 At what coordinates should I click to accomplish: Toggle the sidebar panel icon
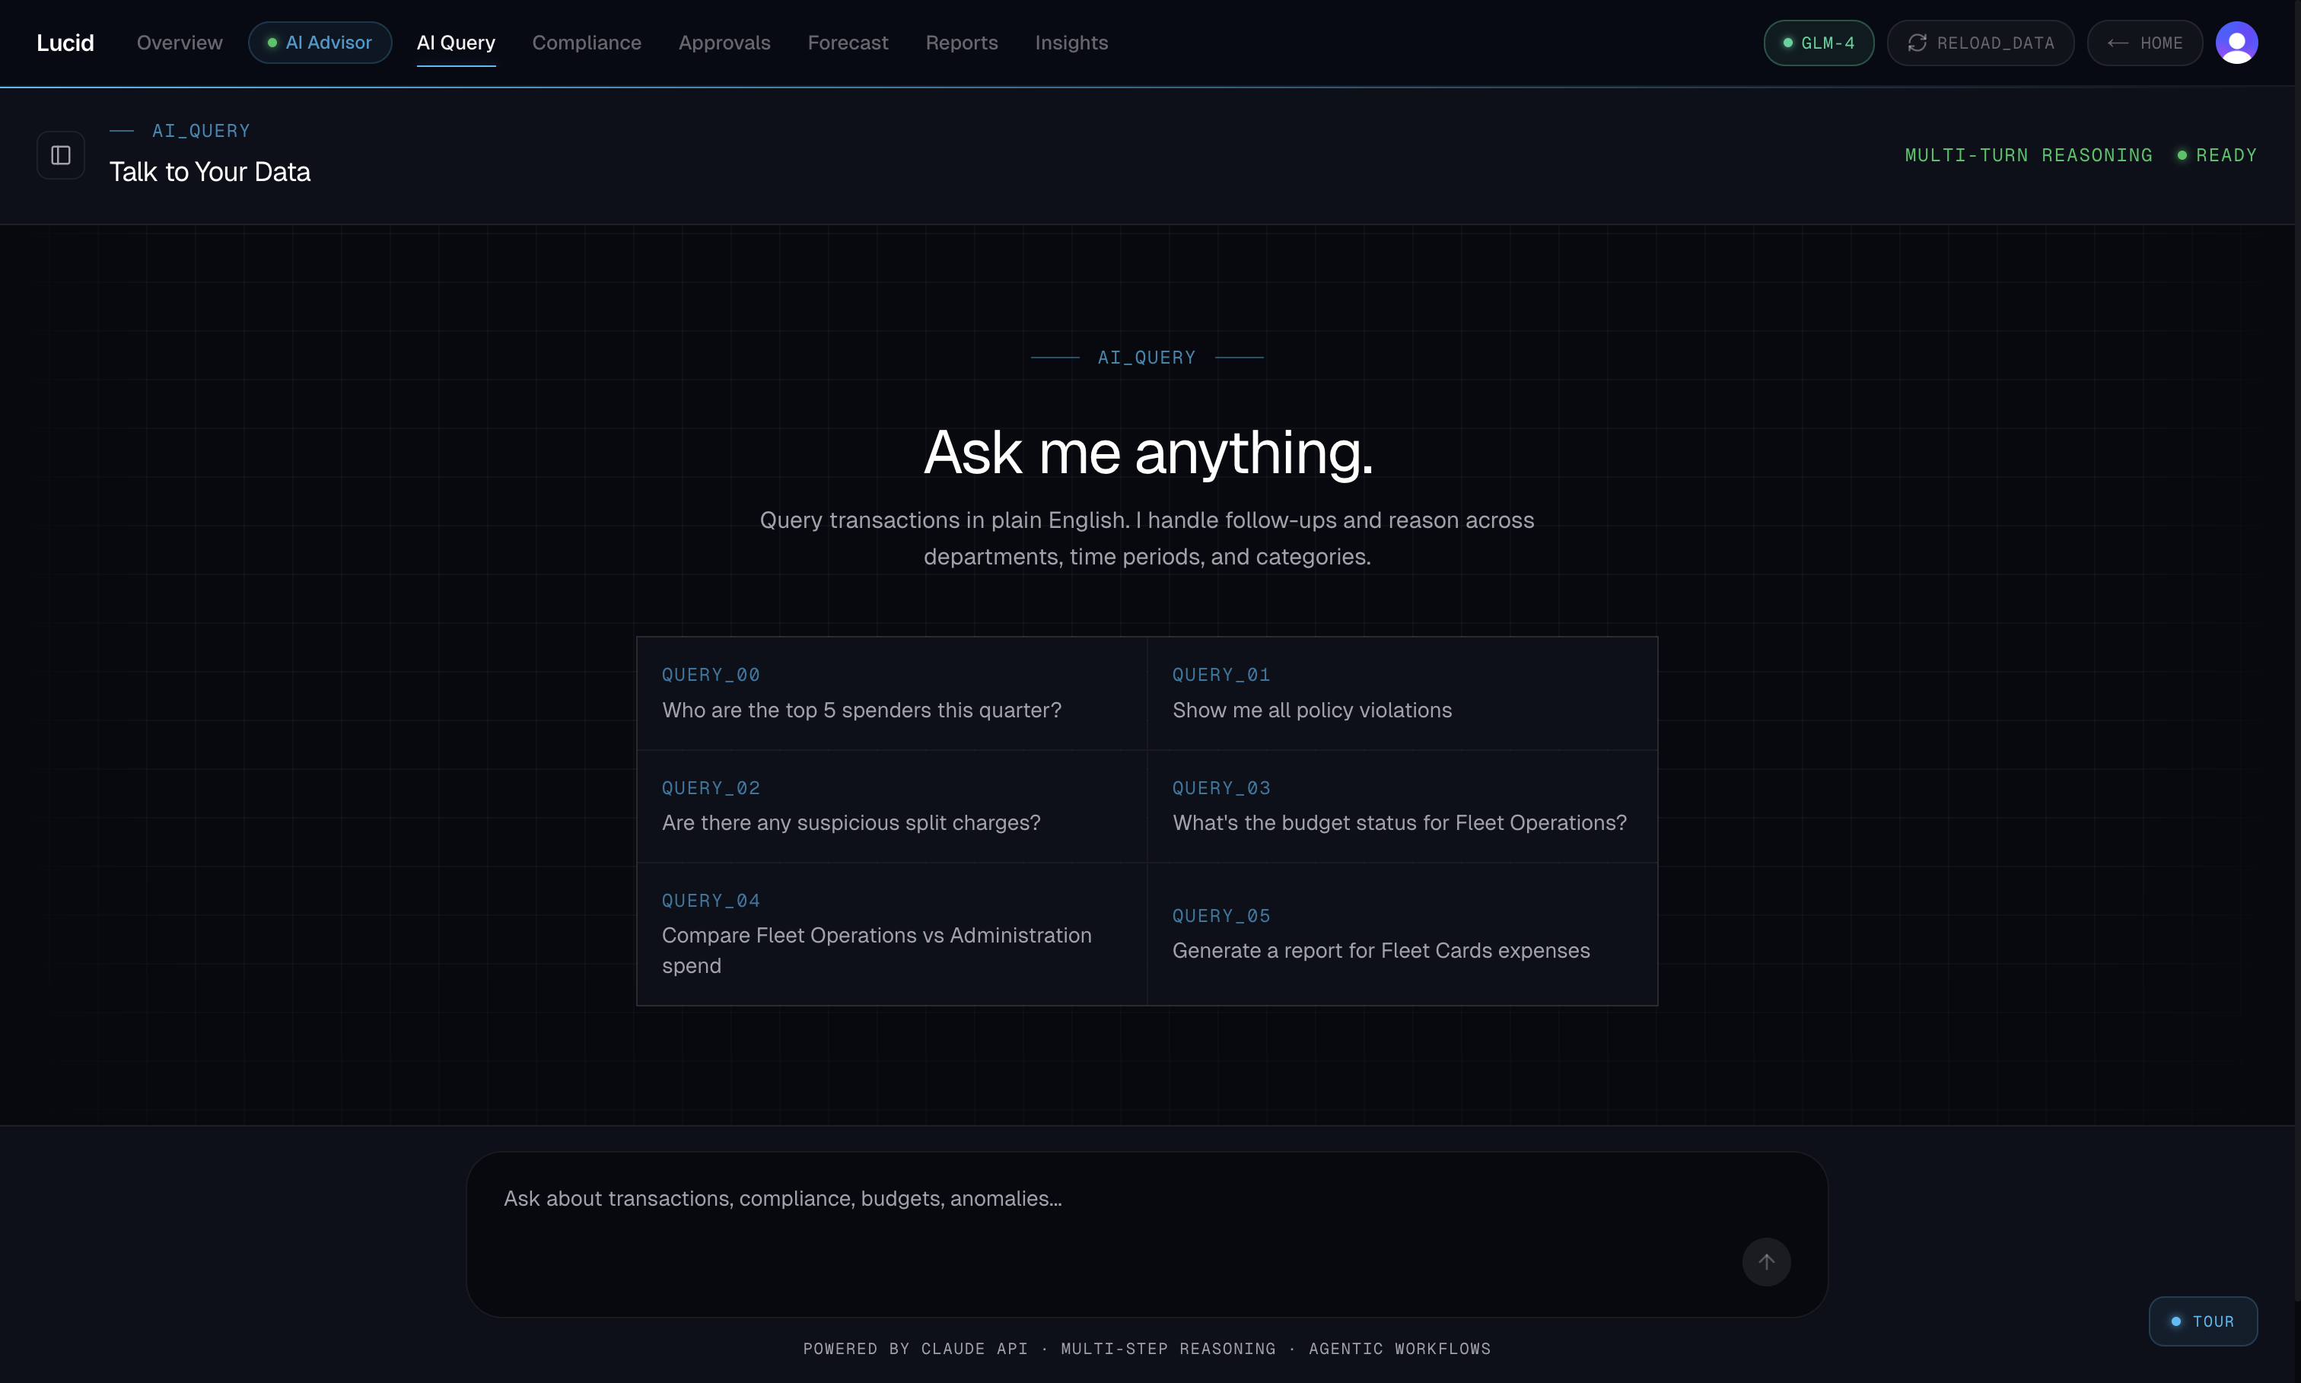point(61,154)
